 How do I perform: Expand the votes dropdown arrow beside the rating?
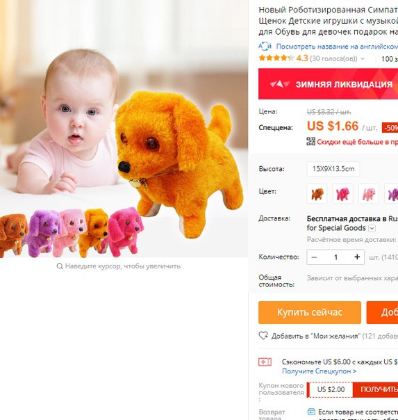363,58
